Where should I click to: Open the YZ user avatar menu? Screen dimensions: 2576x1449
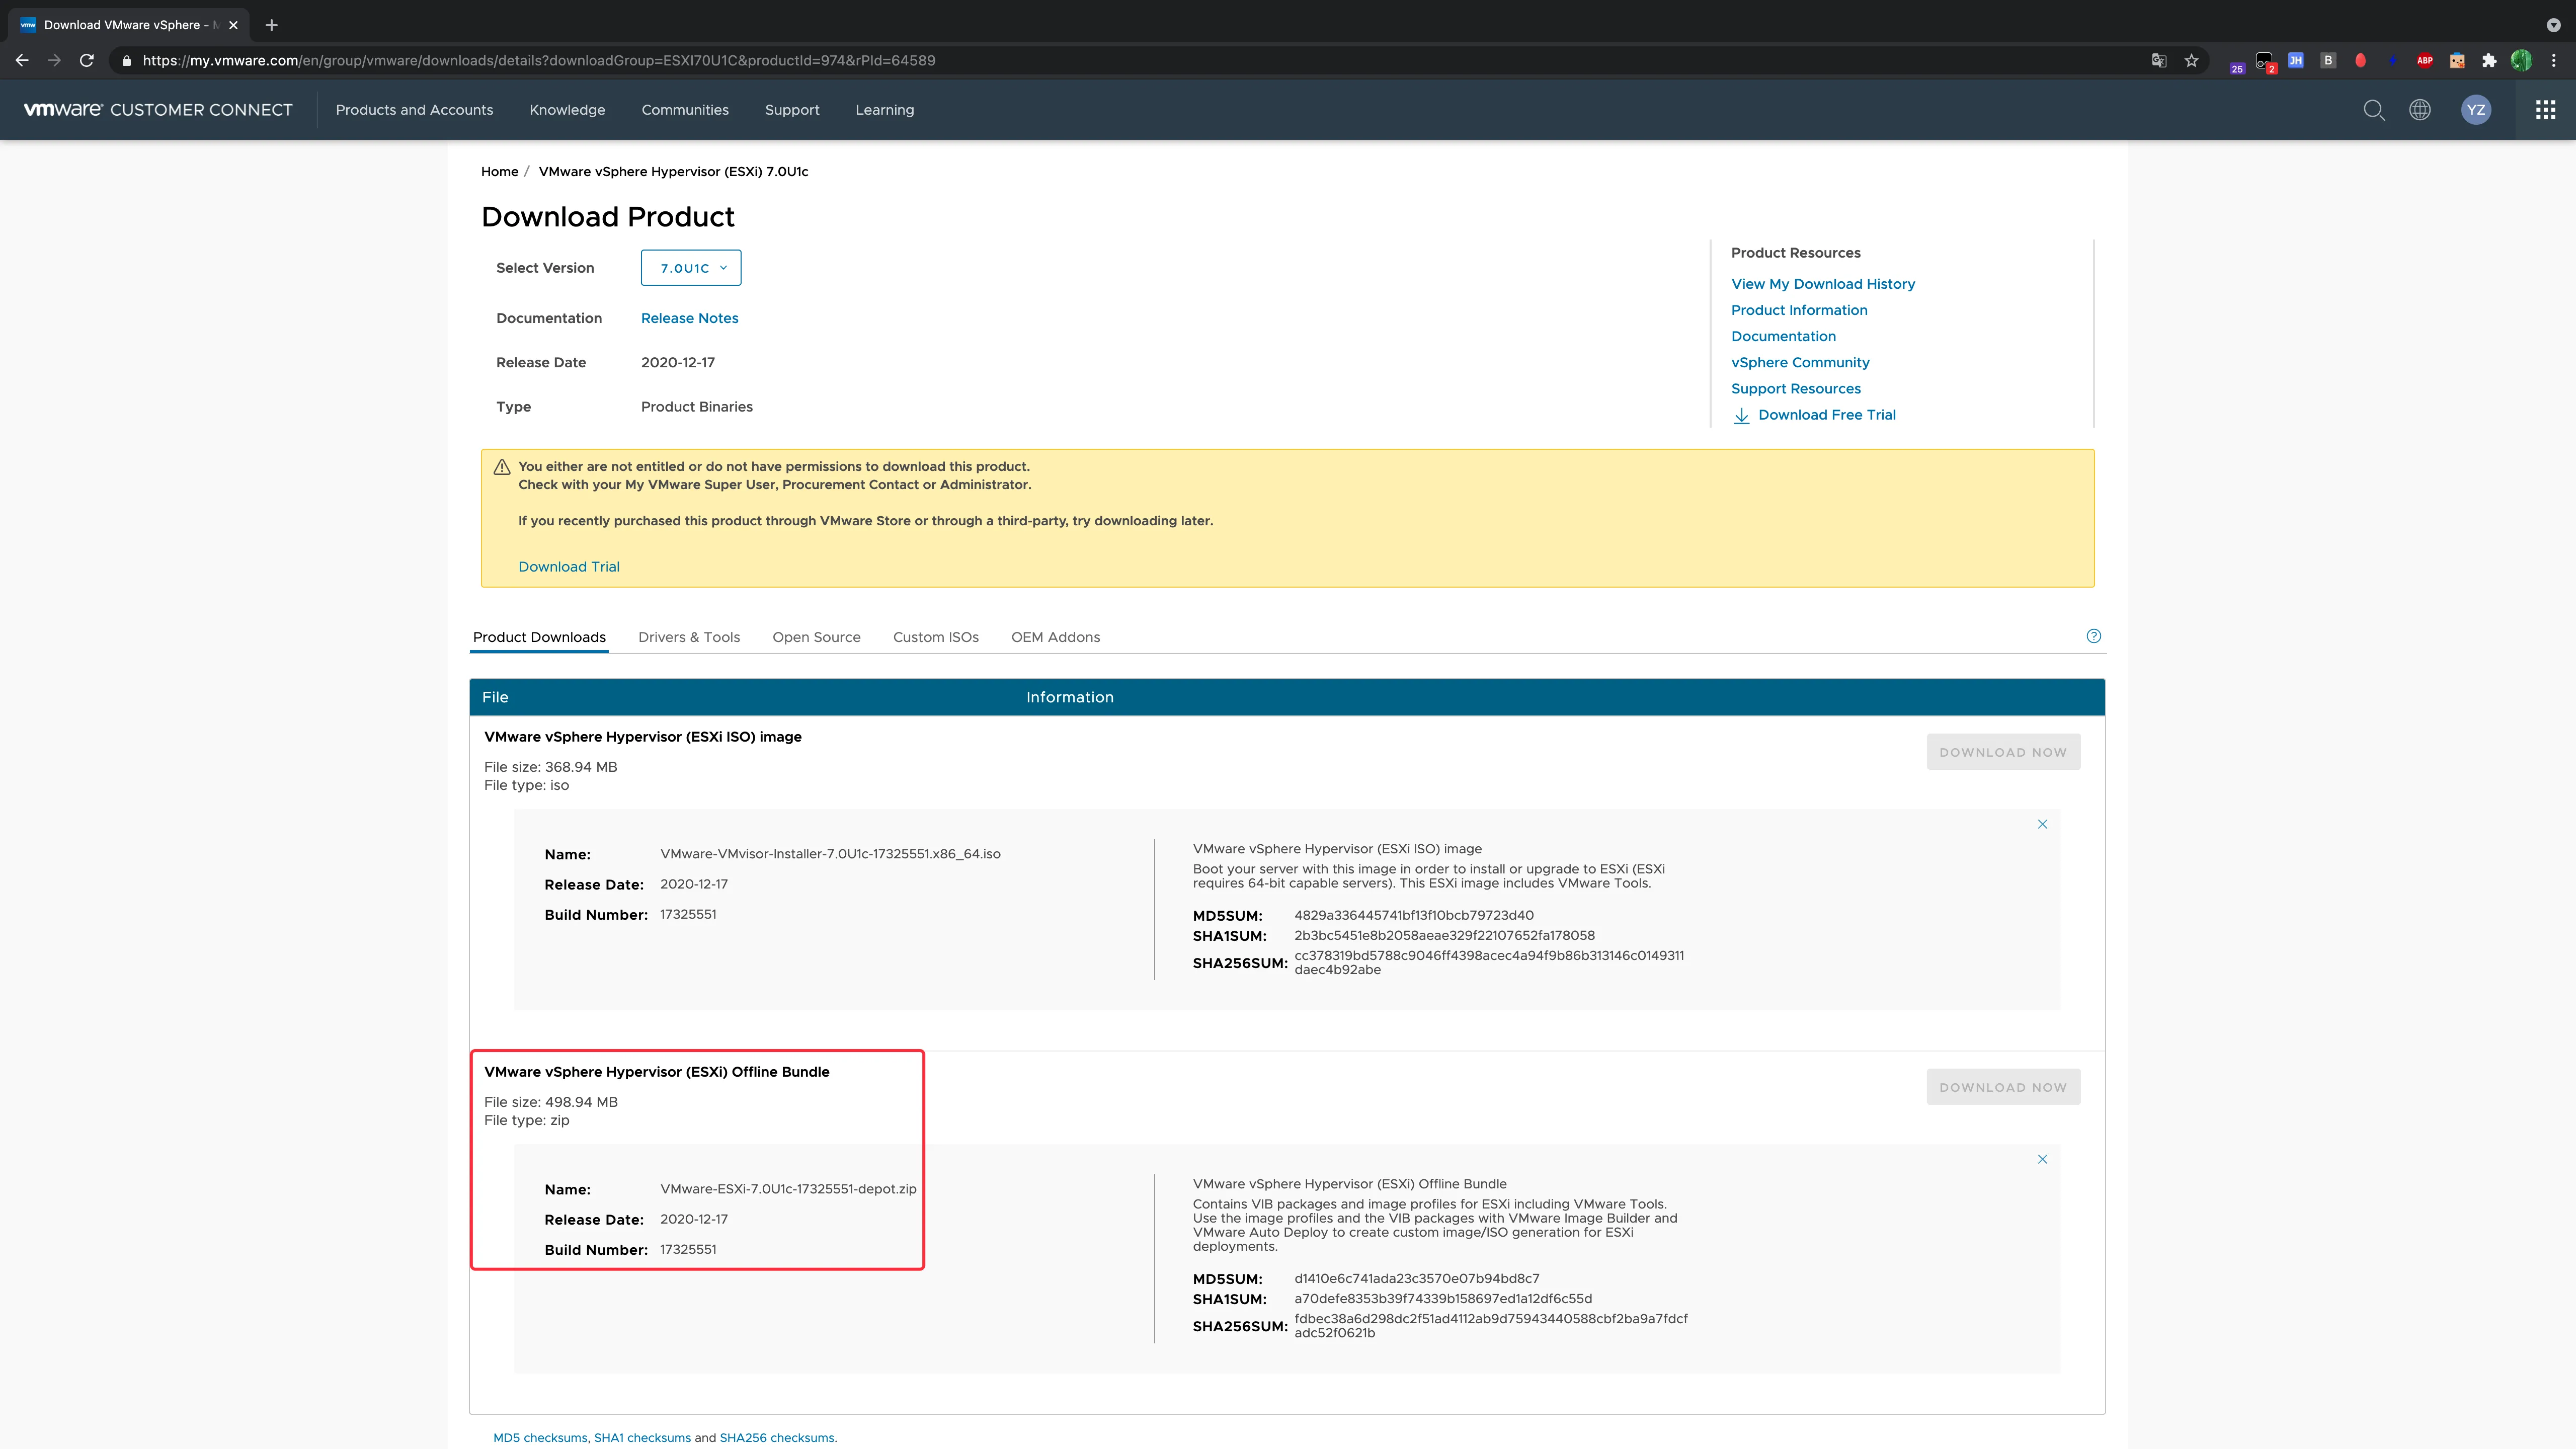coord(2476,110)
